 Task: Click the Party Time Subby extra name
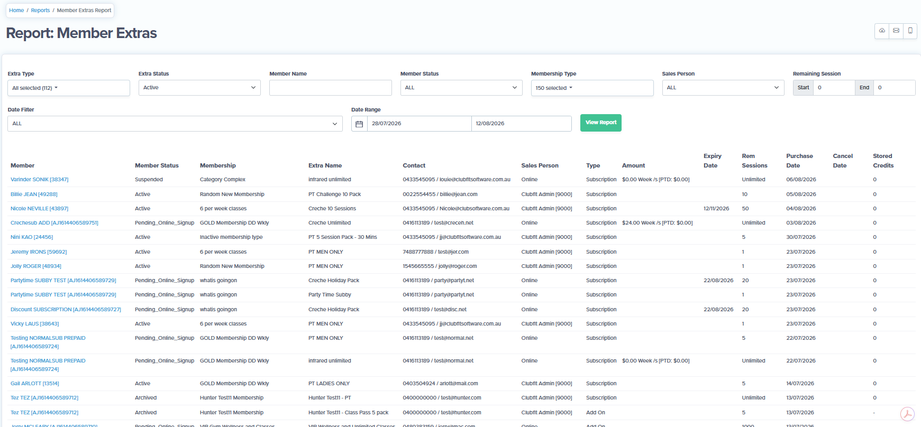[330, 295]
